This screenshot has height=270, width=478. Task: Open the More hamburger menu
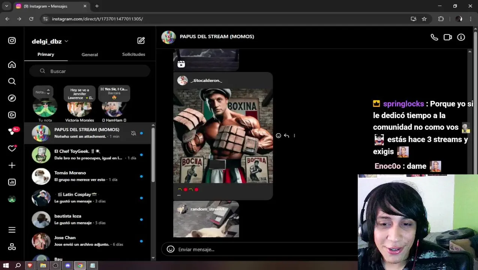point(12,230)
